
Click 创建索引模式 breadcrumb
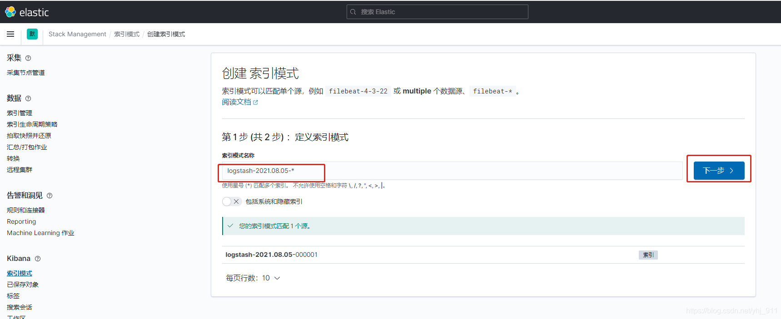(166, 34)
